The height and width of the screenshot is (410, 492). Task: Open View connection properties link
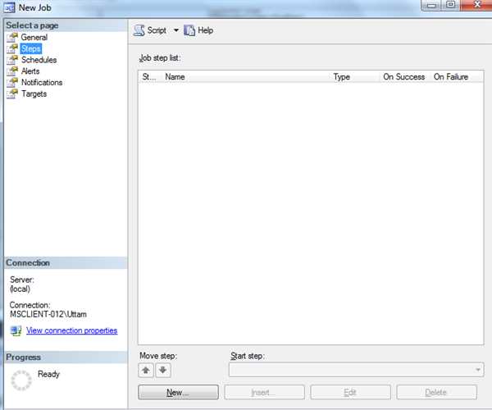[x=71, y=330]
